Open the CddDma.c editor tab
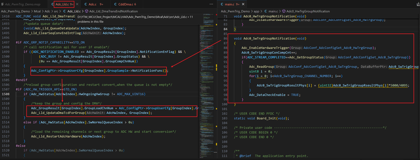 [124, 4]
